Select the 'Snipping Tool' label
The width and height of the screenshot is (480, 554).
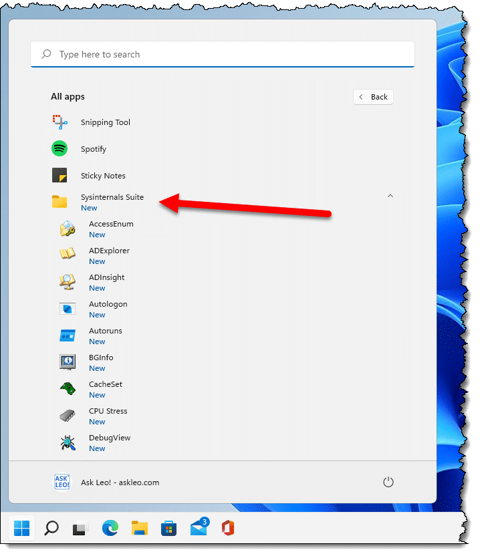point(106,122)
